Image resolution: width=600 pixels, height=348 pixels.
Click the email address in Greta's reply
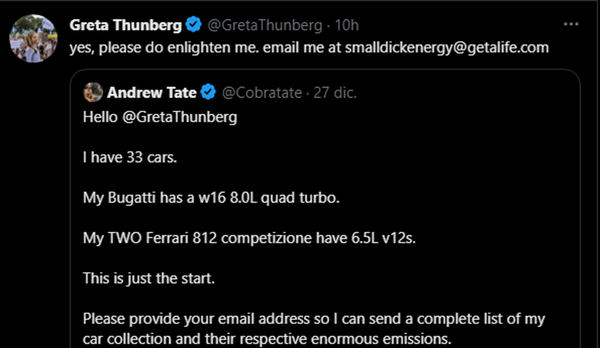[x=446, y=47]
